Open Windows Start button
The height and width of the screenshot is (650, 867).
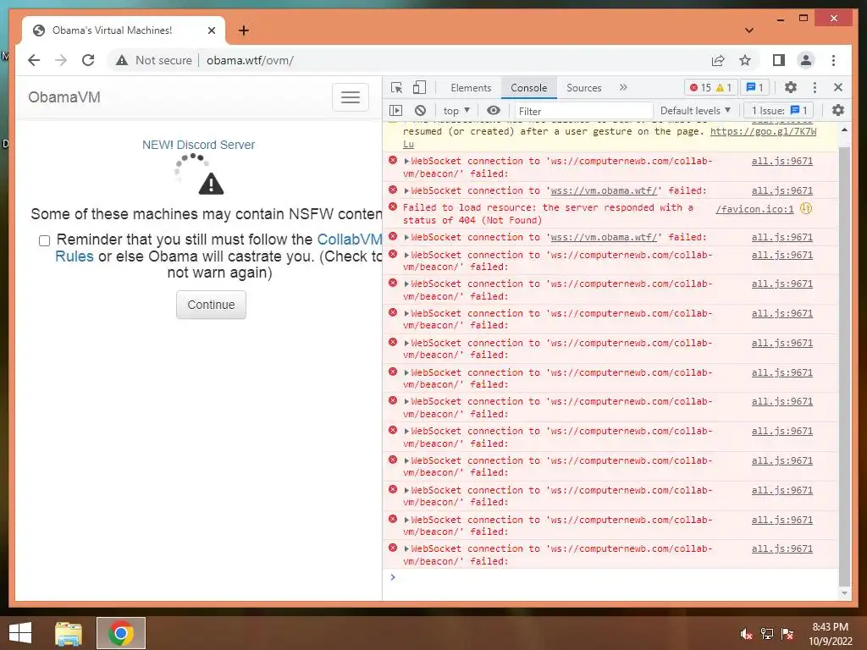click(20, 633)
